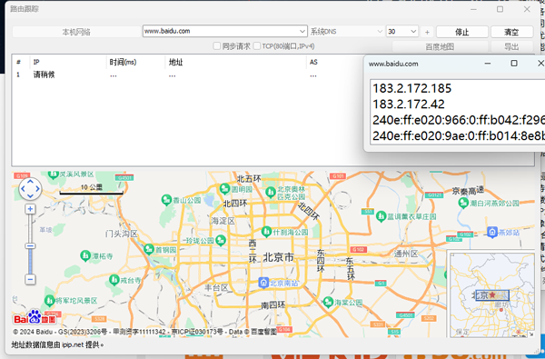Minimize the www.baidu.com popup window

[x=488, y=64]
